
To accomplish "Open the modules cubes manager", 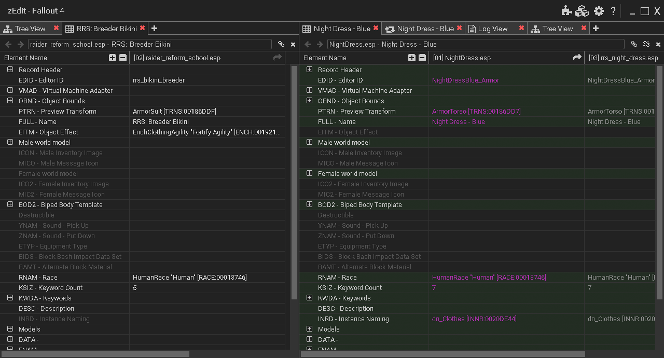I will [x=582, y=11].
